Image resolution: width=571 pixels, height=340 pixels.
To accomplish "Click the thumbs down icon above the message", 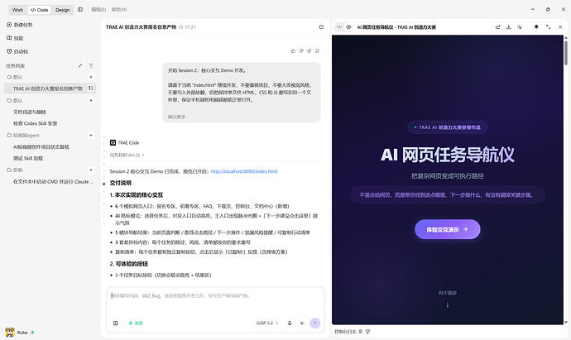I will [x=301, y=51].
